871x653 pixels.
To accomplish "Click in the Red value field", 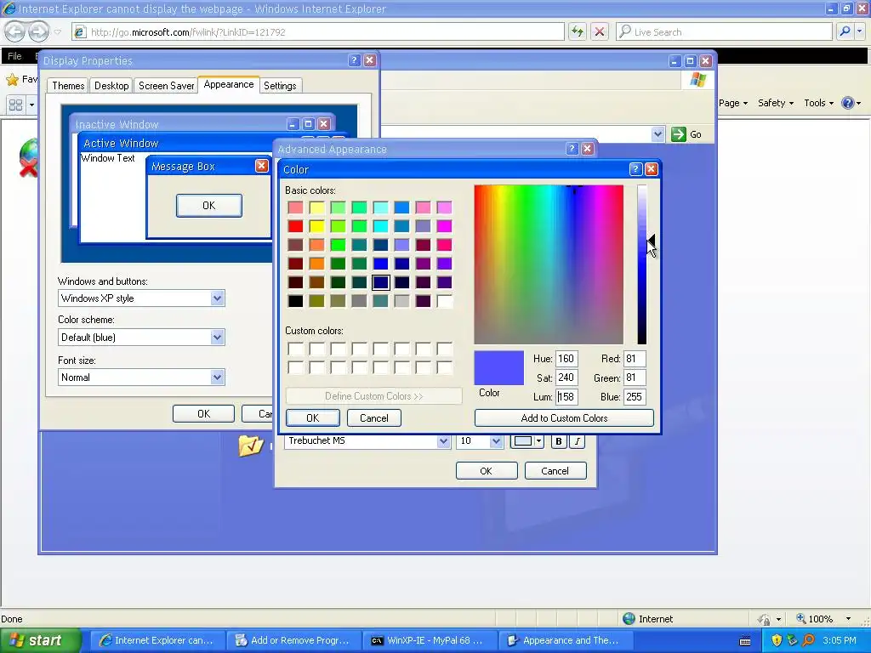I will (x=635, y=359).
